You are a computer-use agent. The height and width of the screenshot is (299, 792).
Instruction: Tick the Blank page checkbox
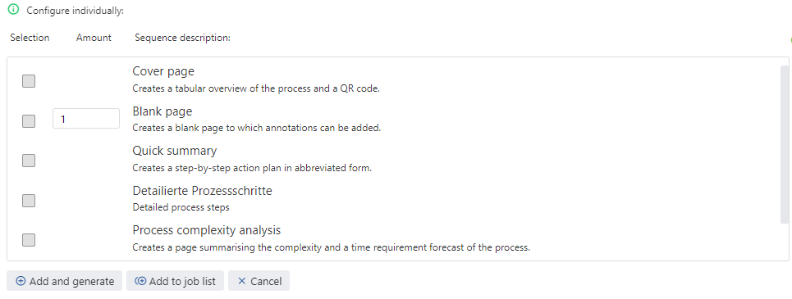point(29,121)
